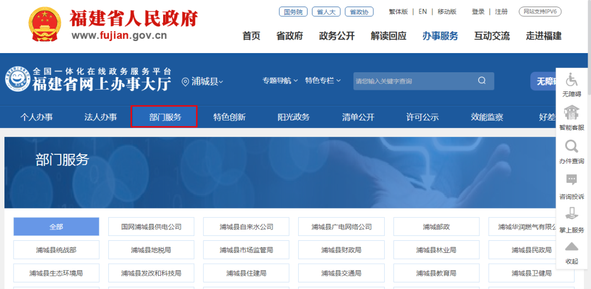Image resolution: width=591 pixels, height=289 pixels.
Task: Select the 部门服务 tab
Action: [164, 117]
